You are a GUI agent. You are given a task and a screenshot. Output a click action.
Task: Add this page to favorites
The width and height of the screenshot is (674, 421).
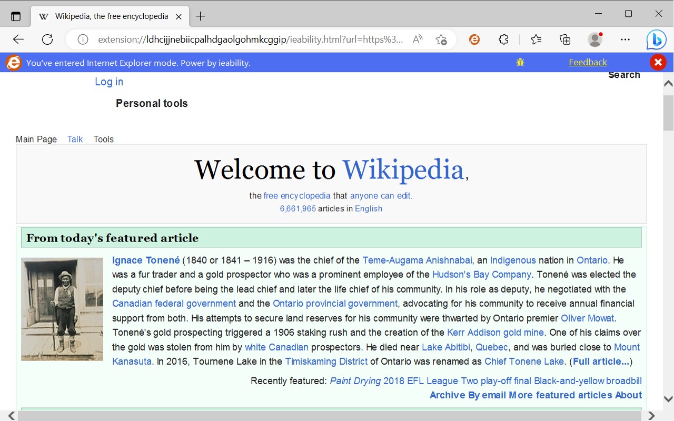(441, 39)
